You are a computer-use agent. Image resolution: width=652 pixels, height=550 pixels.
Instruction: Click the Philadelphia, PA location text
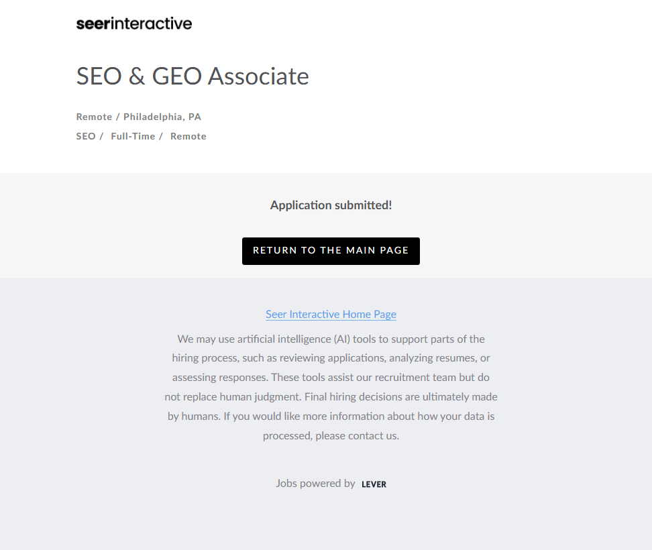[162, 117]
